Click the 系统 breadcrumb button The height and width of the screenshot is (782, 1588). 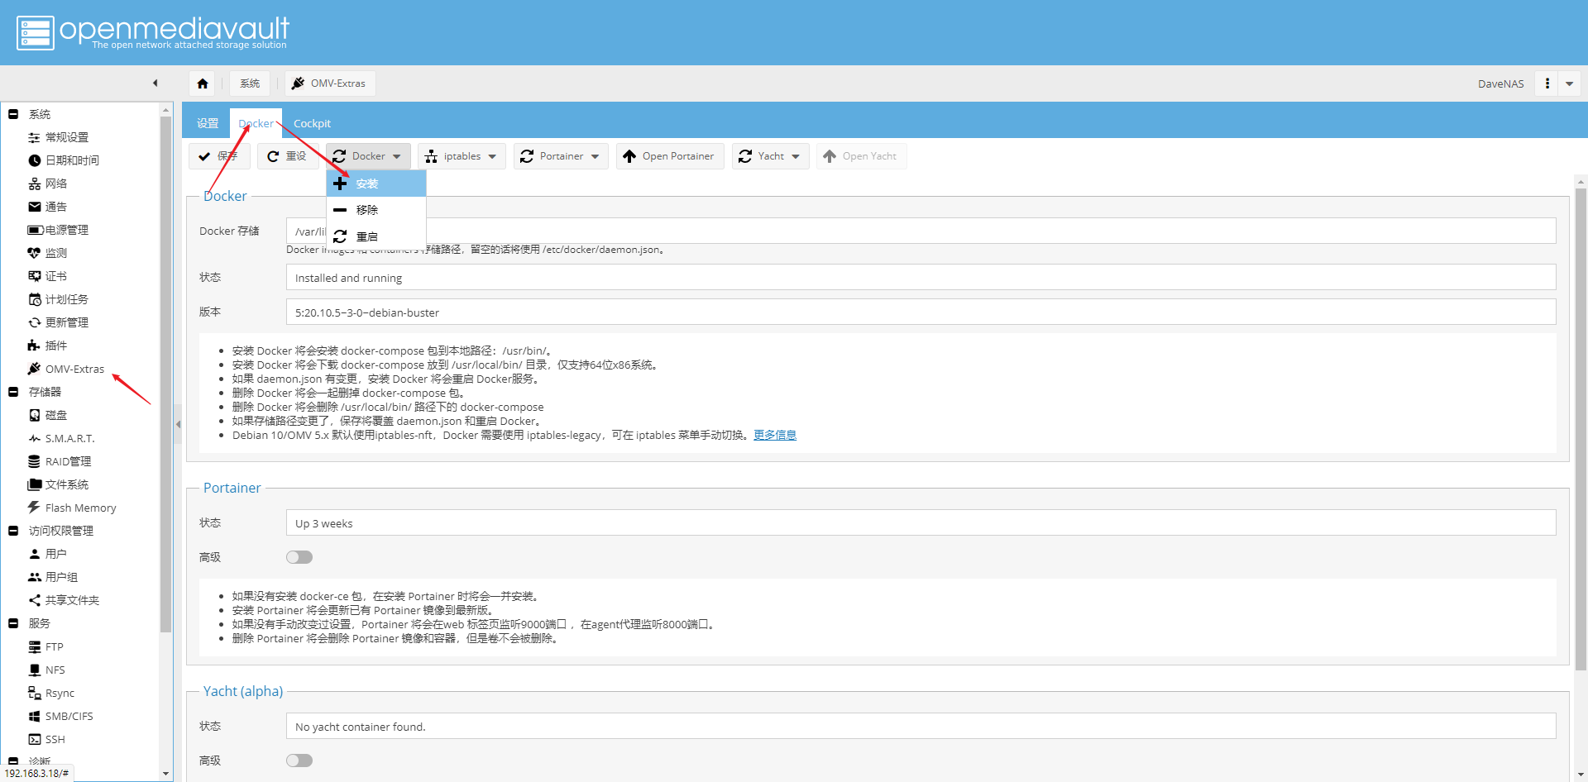tap(250, 83)
